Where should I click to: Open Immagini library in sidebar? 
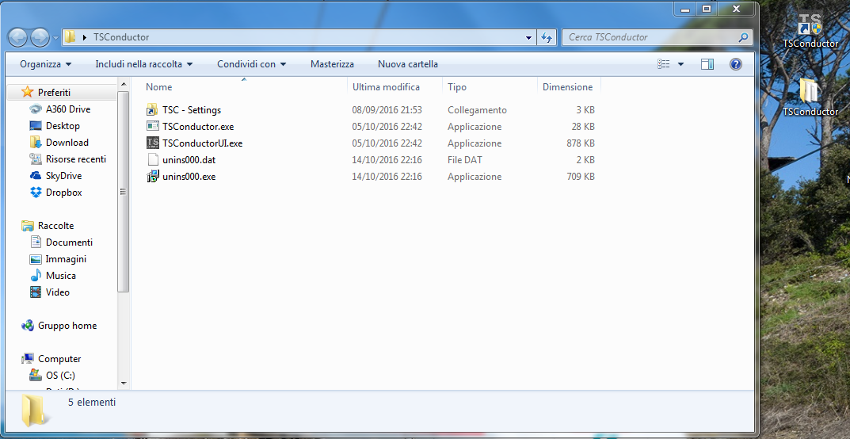[66, 259]
